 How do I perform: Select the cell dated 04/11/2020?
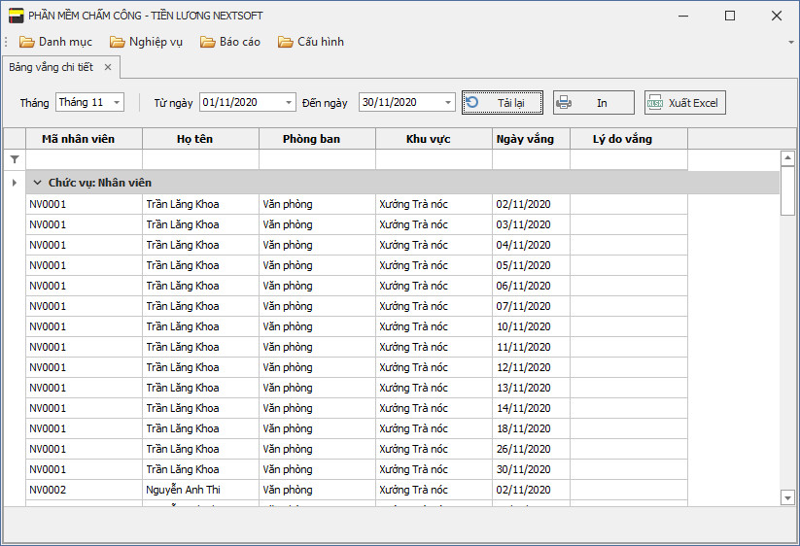(531, 245)
